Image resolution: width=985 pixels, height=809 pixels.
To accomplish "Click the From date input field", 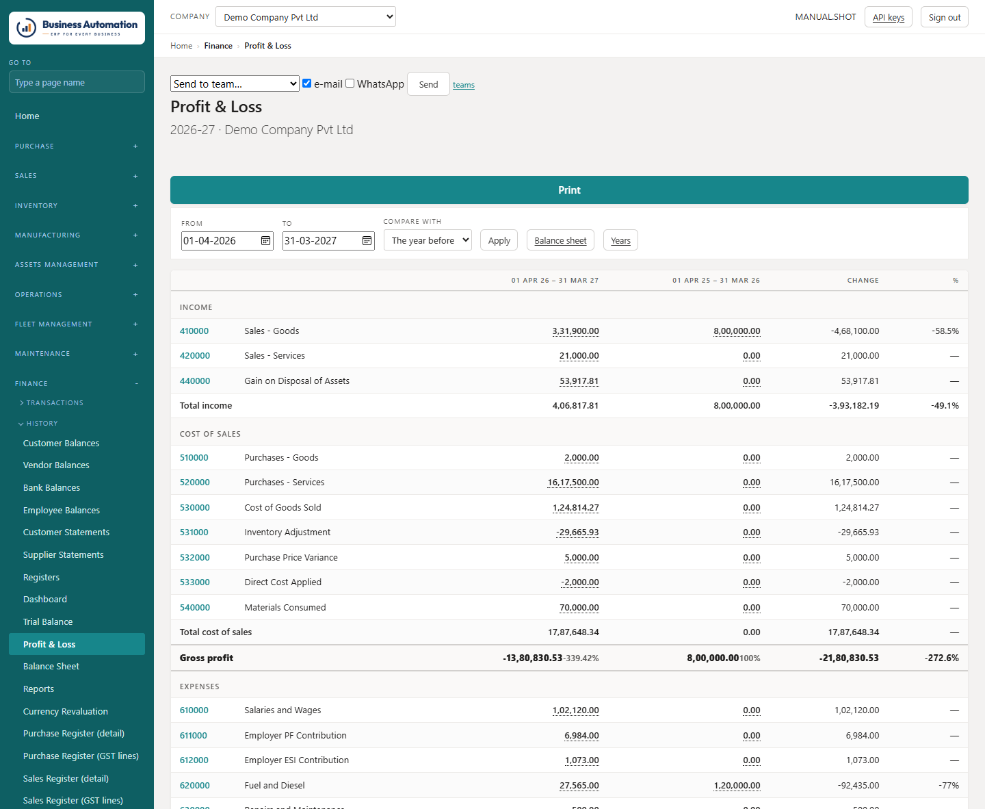I will [x=227, y=241].
